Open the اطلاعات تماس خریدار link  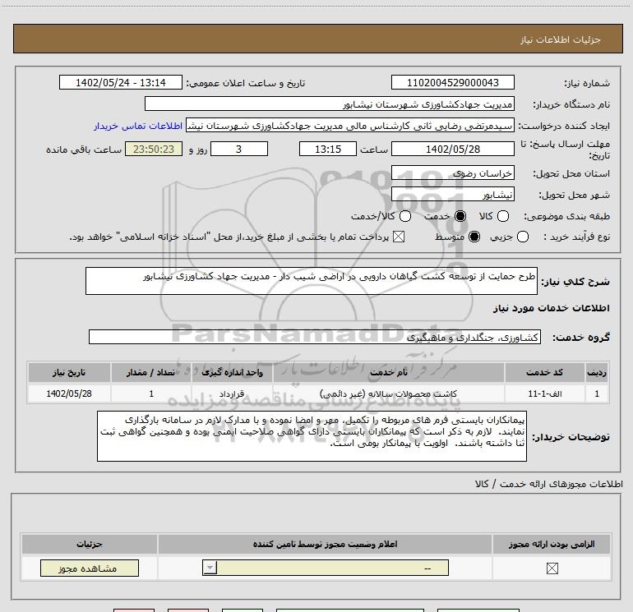[x=138, y=126]
